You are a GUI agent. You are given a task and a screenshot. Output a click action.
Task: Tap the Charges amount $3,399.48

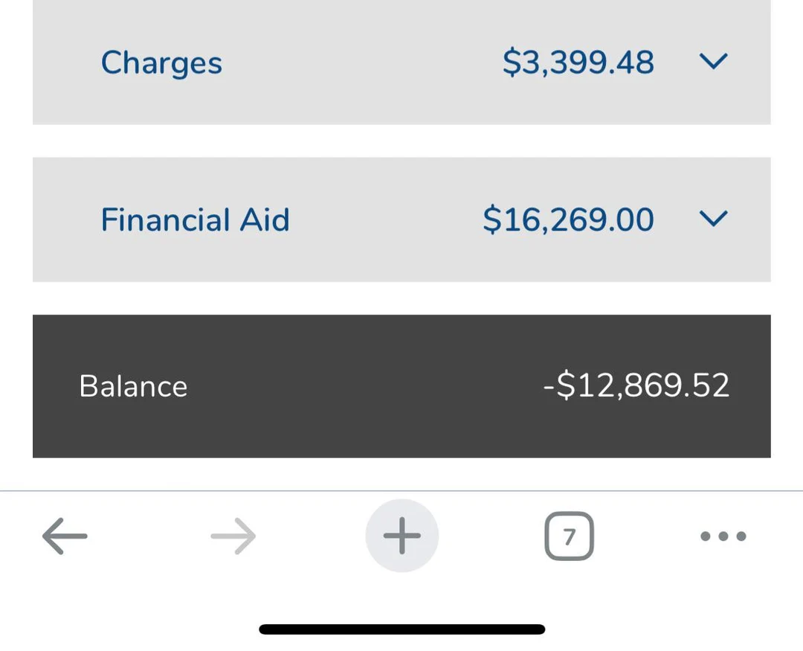pos(578,62)
